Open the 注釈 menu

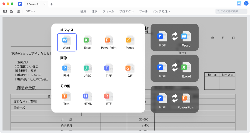pyautogui.click(x=94, y=11)
